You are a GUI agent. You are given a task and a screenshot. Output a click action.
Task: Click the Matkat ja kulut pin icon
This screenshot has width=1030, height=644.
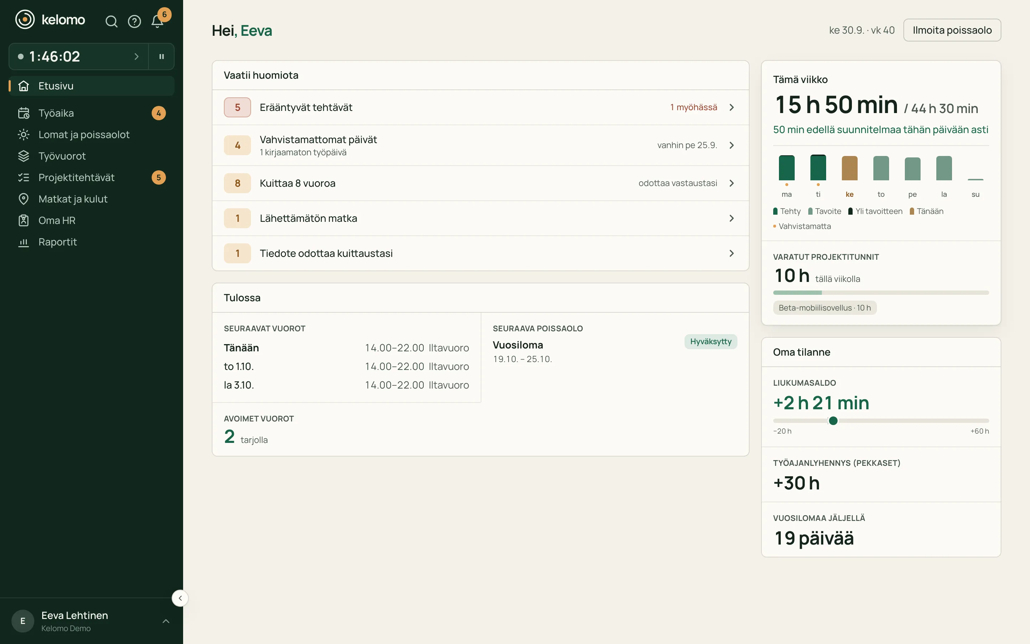[x=24, y=199]
